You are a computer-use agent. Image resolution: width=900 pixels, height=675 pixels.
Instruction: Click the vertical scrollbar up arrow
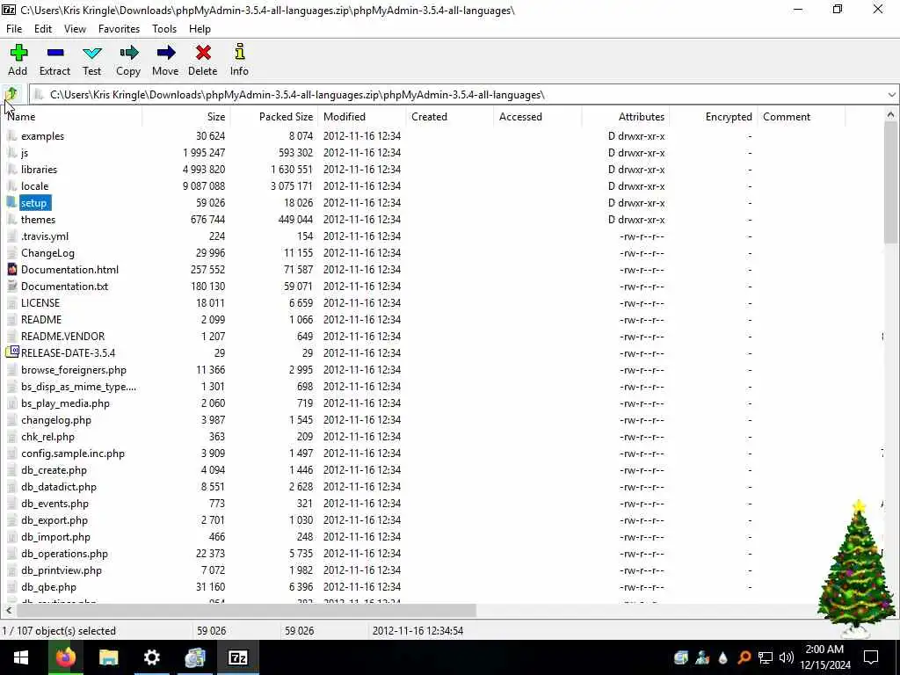click(x=890, y=115)
